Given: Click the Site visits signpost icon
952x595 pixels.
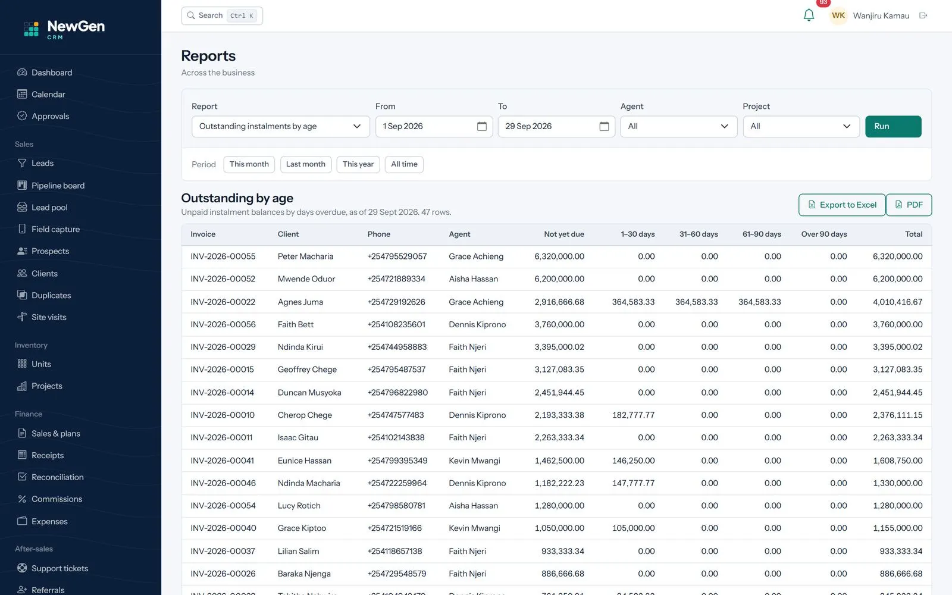Looking at the screenshot, I should pos(22,317).
